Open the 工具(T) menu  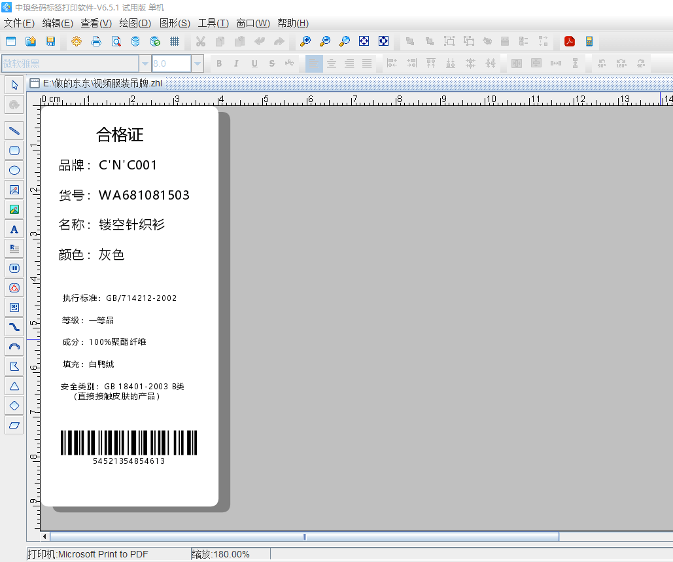pyautogui.click(x=213, y=24)
